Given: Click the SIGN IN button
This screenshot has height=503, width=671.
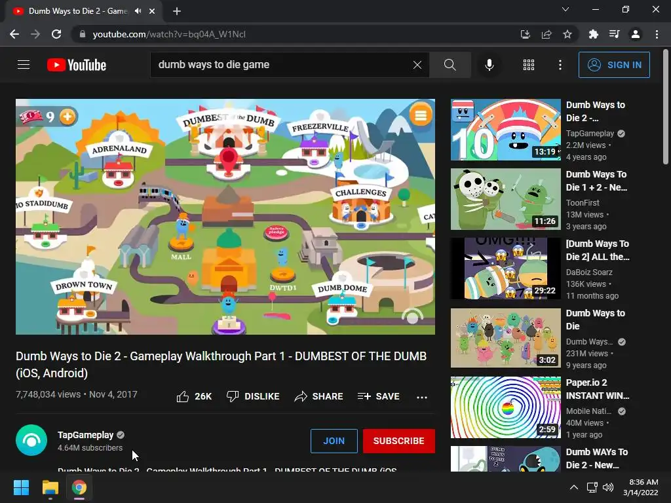Looking at the screenshot, I should click(x=614, y=65).
